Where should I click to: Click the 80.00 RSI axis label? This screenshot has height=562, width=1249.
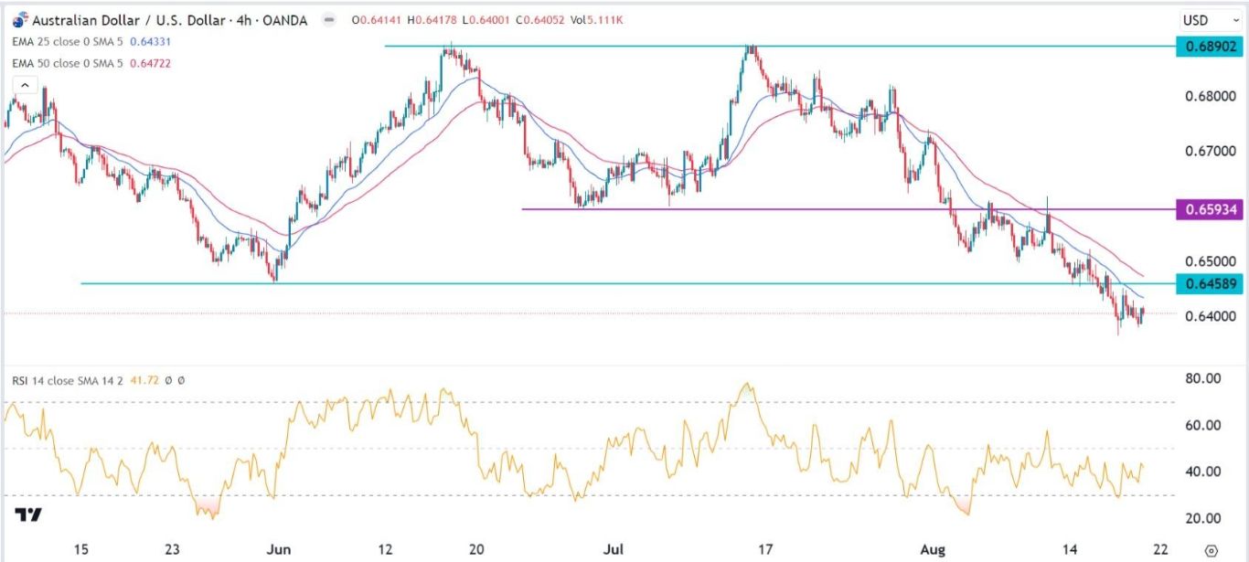1205,378
